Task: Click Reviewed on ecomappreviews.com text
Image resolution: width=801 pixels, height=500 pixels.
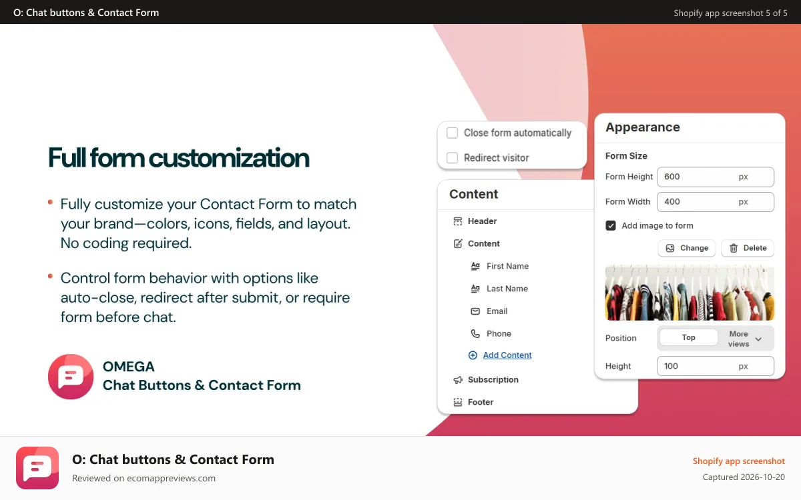Action: [144, 478]
